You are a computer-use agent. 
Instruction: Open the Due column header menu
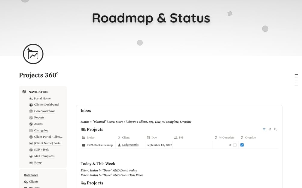coord(152,137)
